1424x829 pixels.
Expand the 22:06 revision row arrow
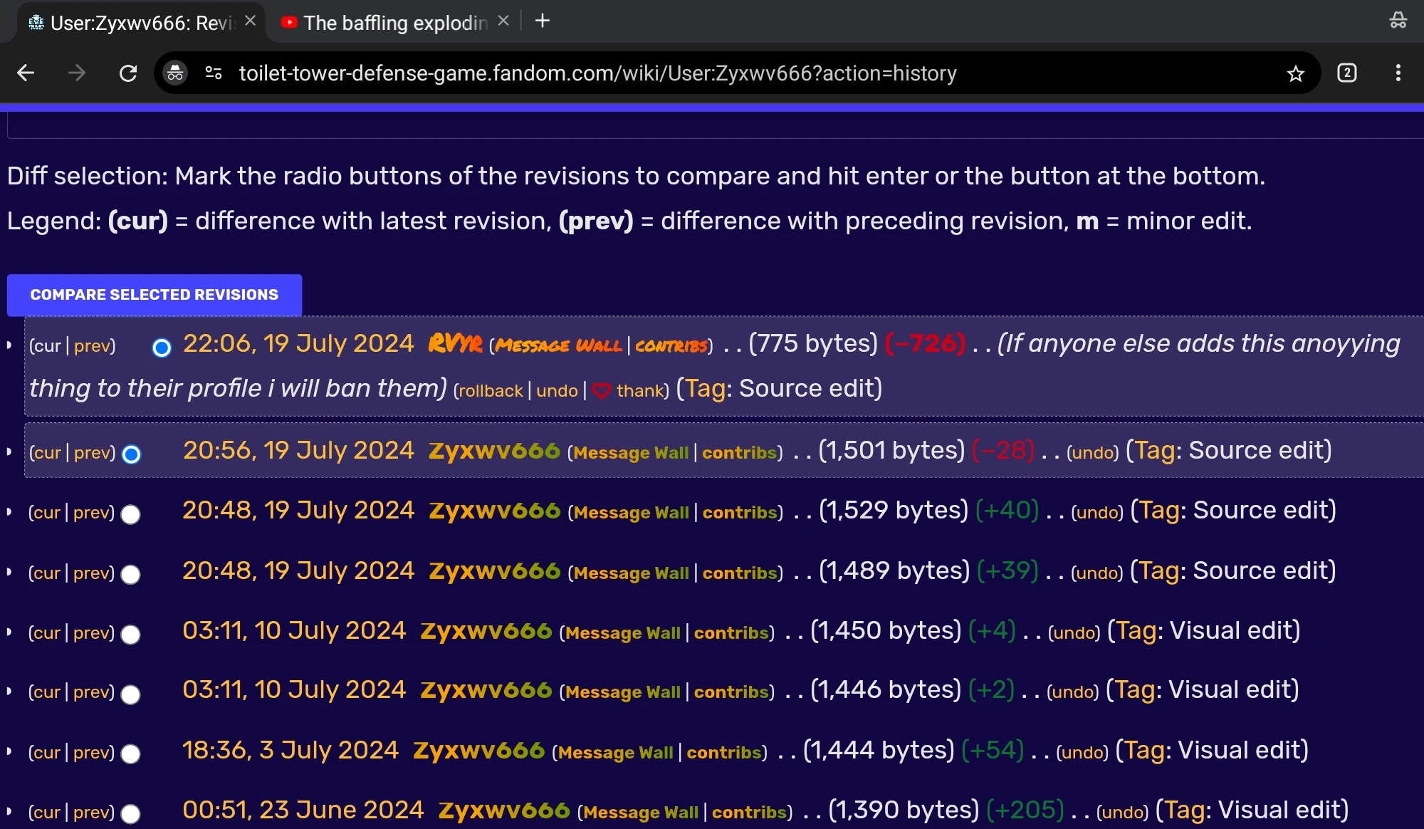pyautogui.click(x=9, y=345)
